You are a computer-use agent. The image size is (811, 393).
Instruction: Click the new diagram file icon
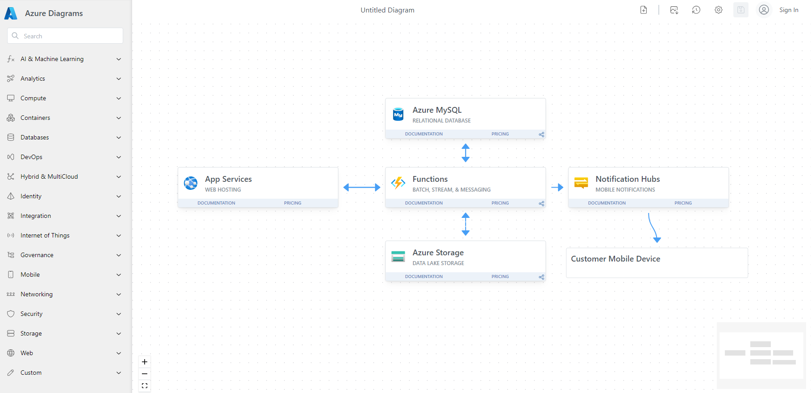[x=644, y=10]
